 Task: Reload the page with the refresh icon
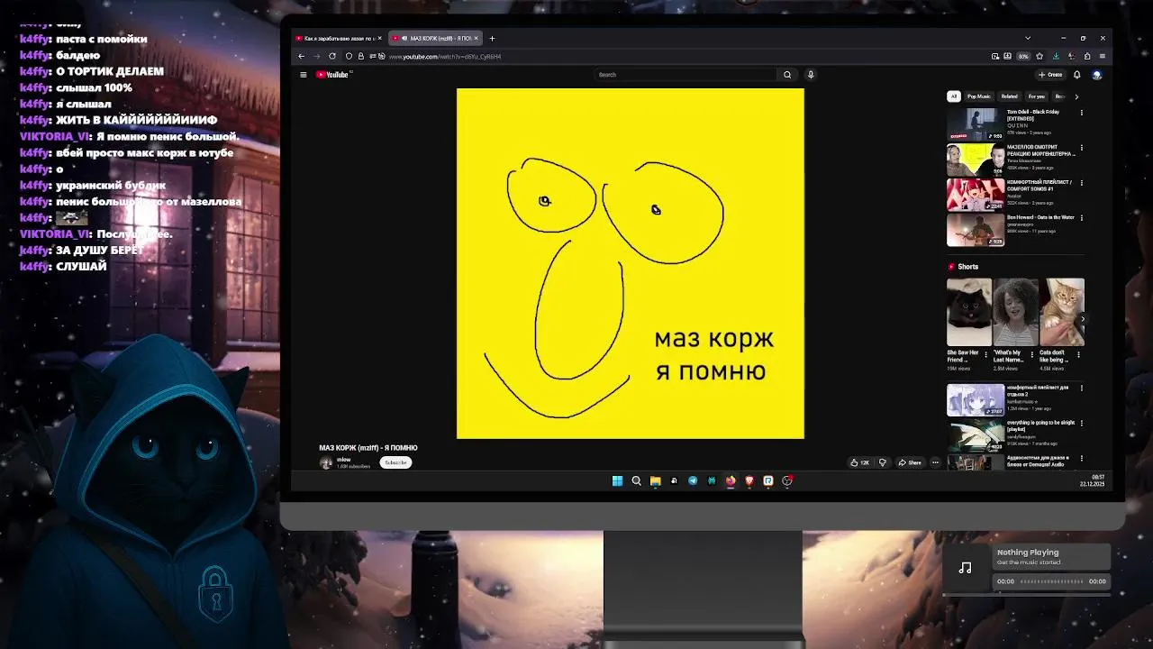click(x=331, y=56)
